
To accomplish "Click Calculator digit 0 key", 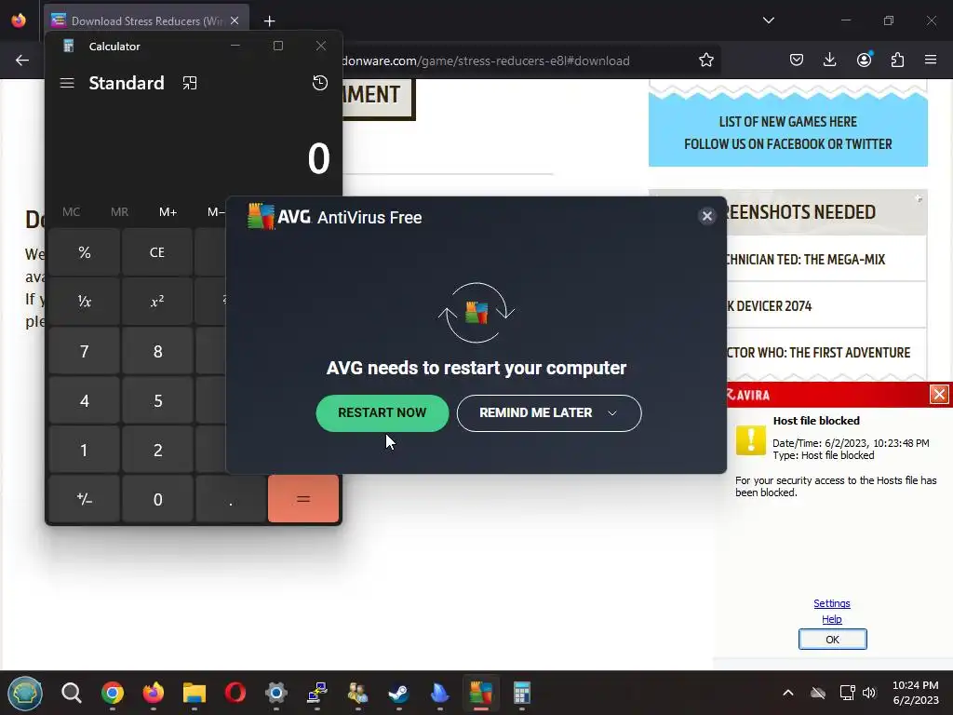I will point(157,499).
